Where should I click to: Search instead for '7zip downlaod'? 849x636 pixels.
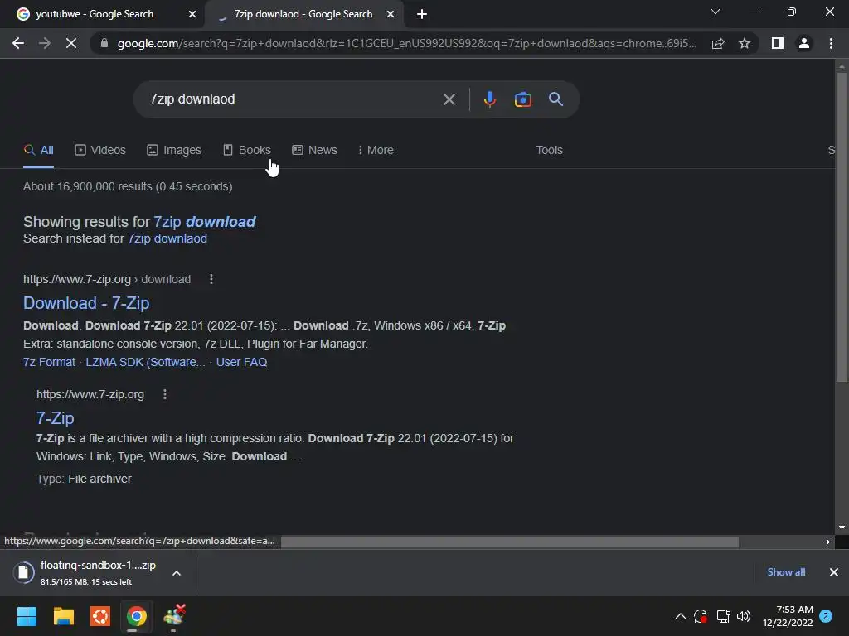click(167, 238)
